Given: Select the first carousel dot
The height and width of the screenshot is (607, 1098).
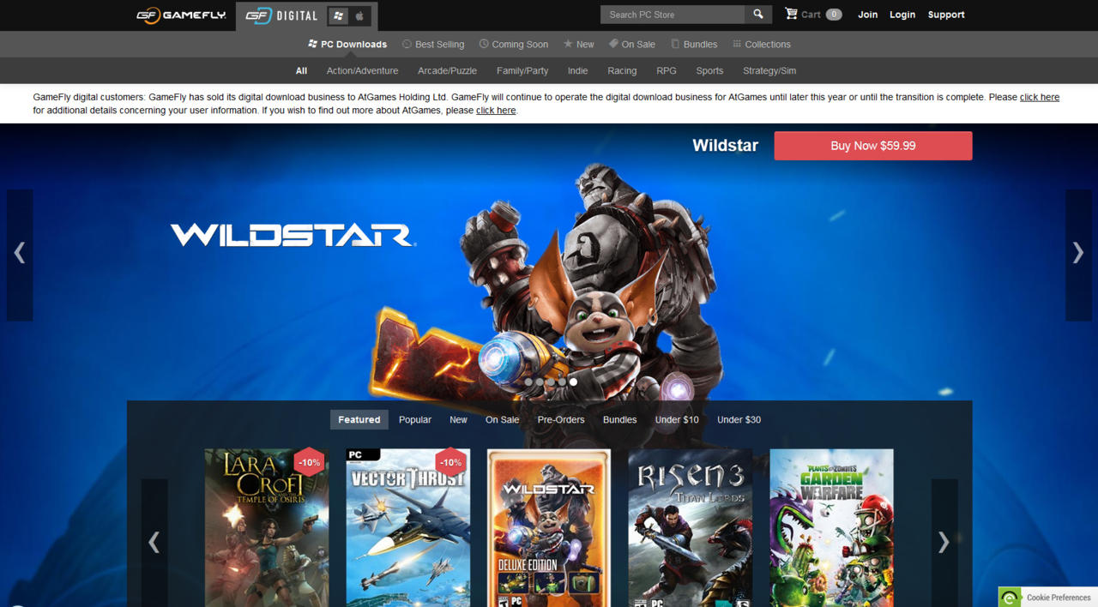Looking at the screenshot, I should tap(528, 382).
